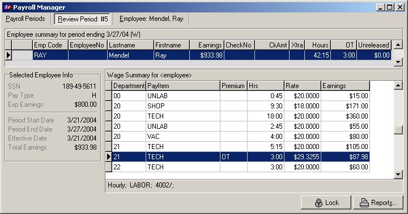Click the Hrs column header
The image size is (408, 214).
point(265,86)
